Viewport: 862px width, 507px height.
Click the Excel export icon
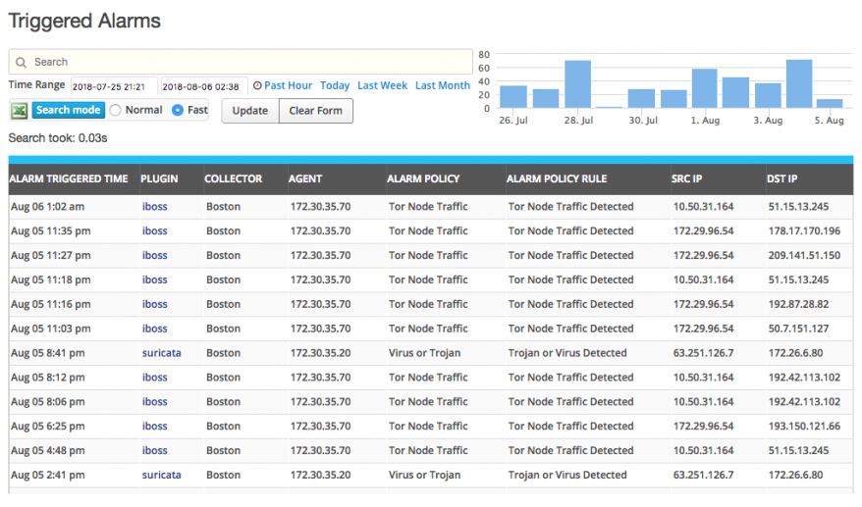[x=20, y=111]
